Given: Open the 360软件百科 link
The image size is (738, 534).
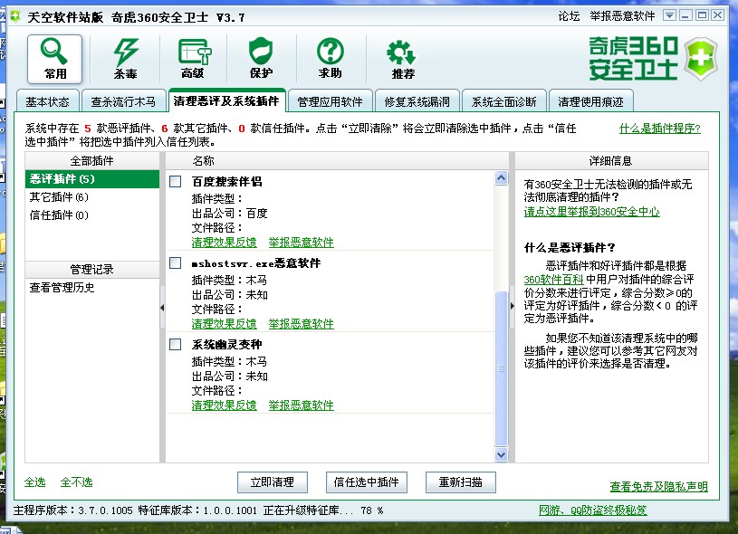Looking at the screenshot, I should [x=553, y=280].
